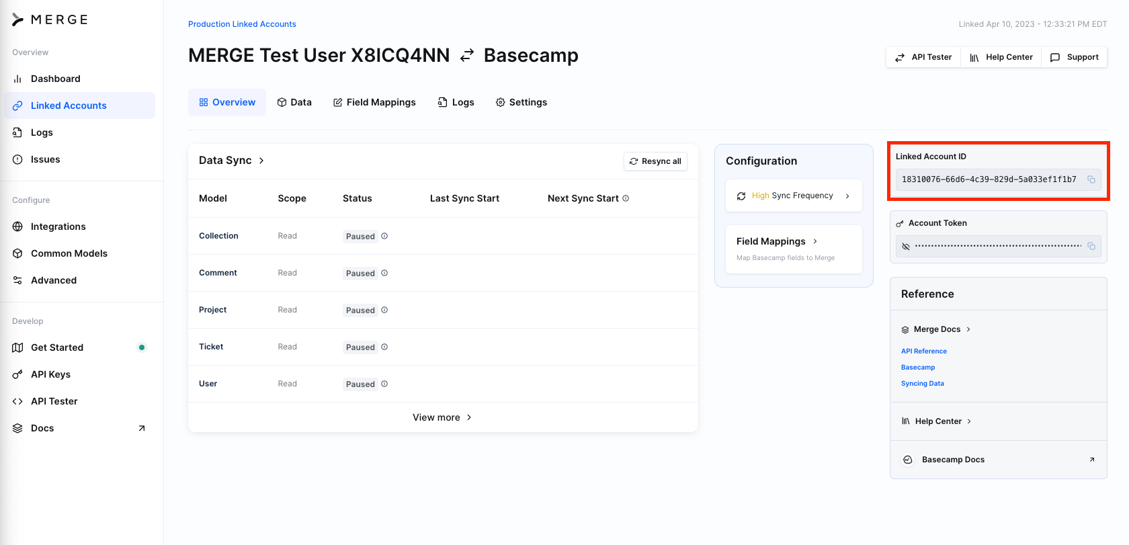Open the Settings tab
The width and height of the screenshot is (1129, 545).
click(x=521, y=102)
